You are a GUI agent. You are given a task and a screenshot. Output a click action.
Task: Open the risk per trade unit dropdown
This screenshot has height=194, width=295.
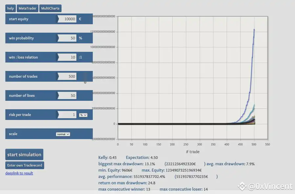coord(83,115)
